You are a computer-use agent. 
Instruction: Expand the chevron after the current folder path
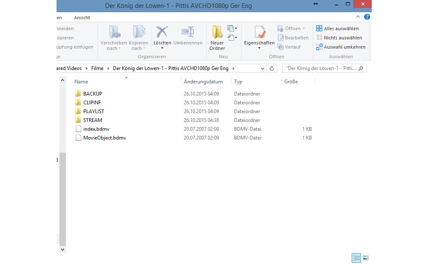coord(233,68)
